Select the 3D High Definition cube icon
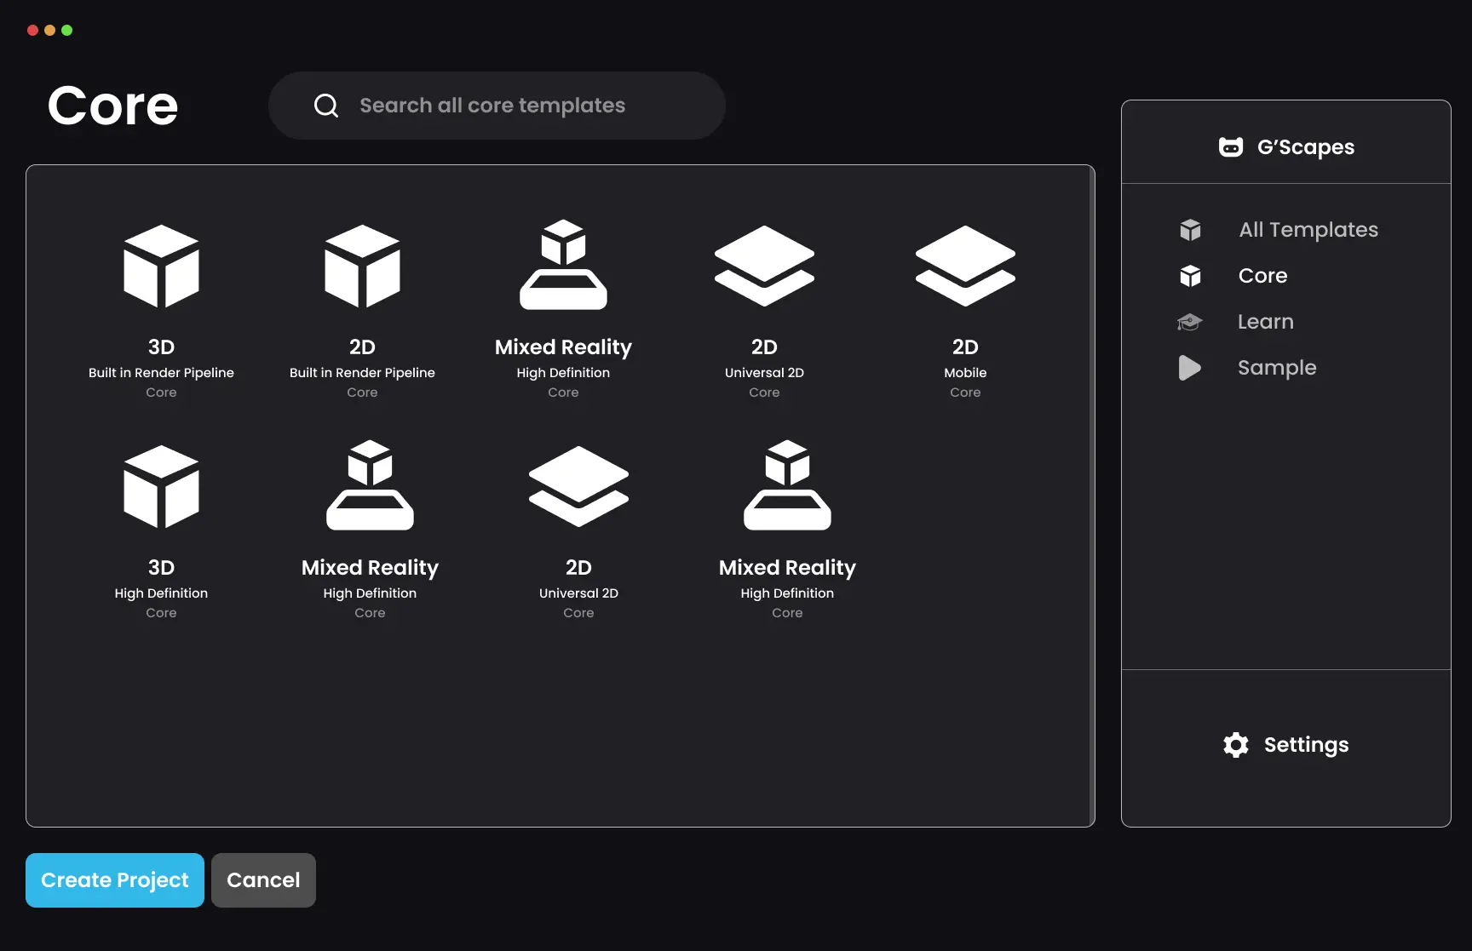Viewport: 1472px width, 951px height. pyautogui.click(x=161, y=486)
